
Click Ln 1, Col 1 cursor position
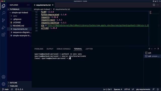(107, 89)
